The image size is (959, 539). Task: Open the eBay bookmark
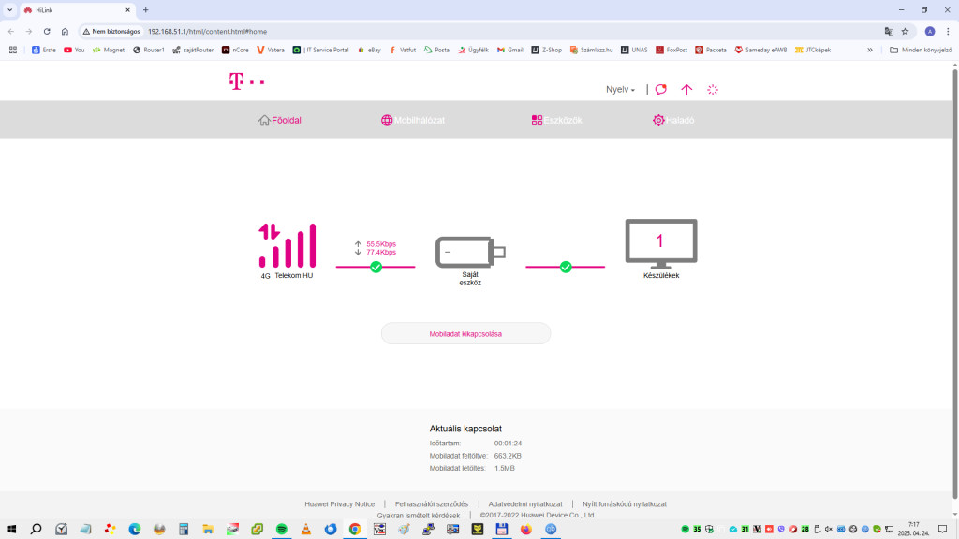click(x=369, y=51)
